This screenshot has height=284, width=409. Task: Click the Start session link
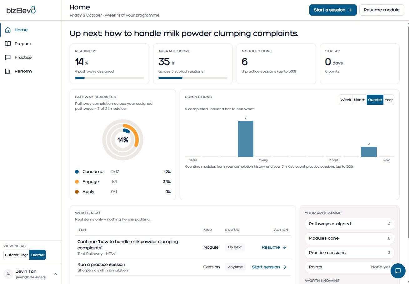[x=269, y=267]
